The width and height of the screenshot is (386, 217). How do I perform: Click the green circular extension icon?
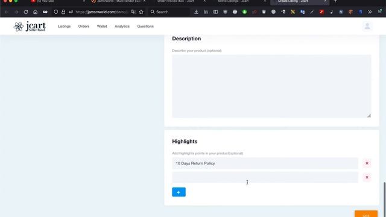tap(244, 12)
